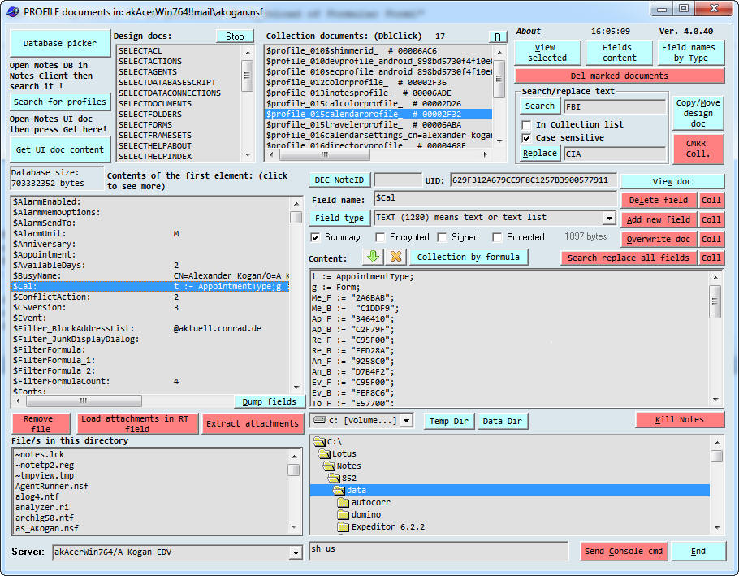Image resolution: width=739 pixels, height=576 pixels.
Task: Click Search replace all fields button
Action: pos(629,258)
